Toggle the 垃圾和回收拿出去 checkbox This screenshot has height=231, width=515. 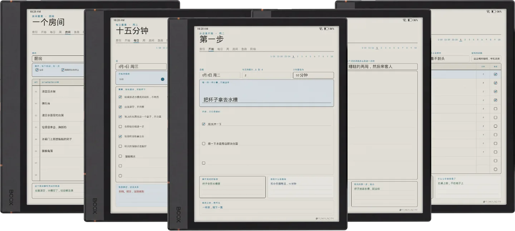coord(120,136)
